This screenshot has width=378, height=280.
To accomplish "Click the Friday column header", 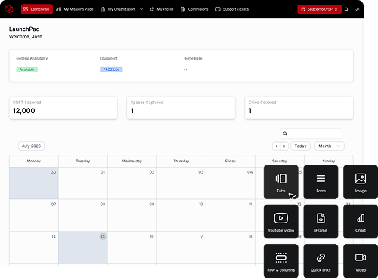I will pos(231,161).
